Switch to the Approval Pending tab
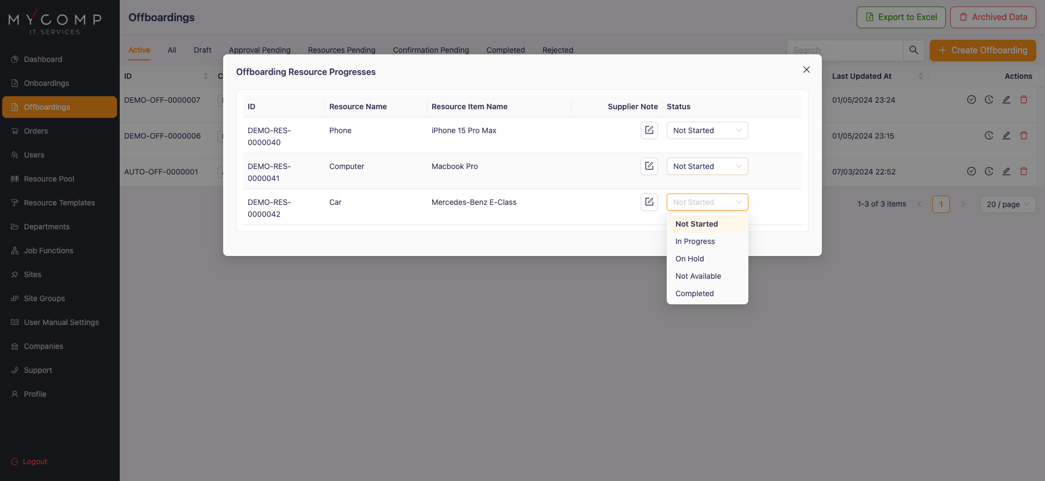The height and width of the screenshot is (481, 1045). [x=259, y=50]
